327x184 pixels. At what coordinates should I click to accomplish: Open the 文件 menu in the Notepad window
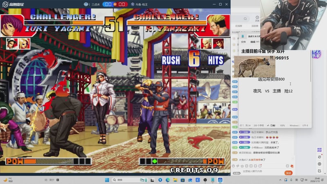[x=243, y=42]
